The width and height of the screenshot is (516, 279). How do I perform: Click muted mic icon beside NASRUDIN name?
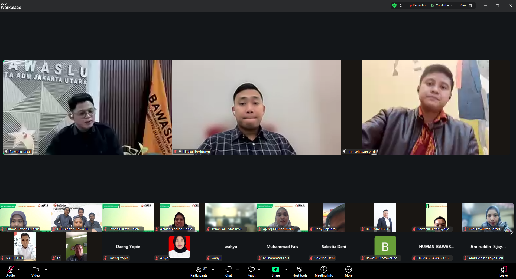(x=3, y=258)
